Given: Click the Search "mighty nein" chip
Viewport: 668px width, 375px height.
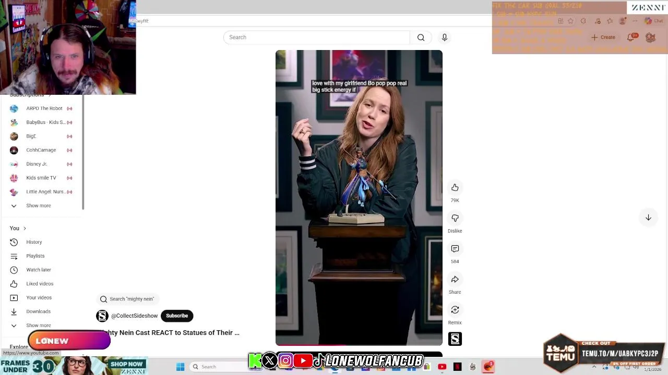Looking at the screenshot, I should click(127, 299).
